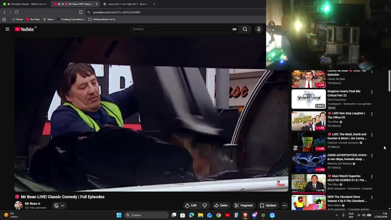Go to YouTube home via logo
This screenshot has height=220, width=391.
[x=24, y=29]
